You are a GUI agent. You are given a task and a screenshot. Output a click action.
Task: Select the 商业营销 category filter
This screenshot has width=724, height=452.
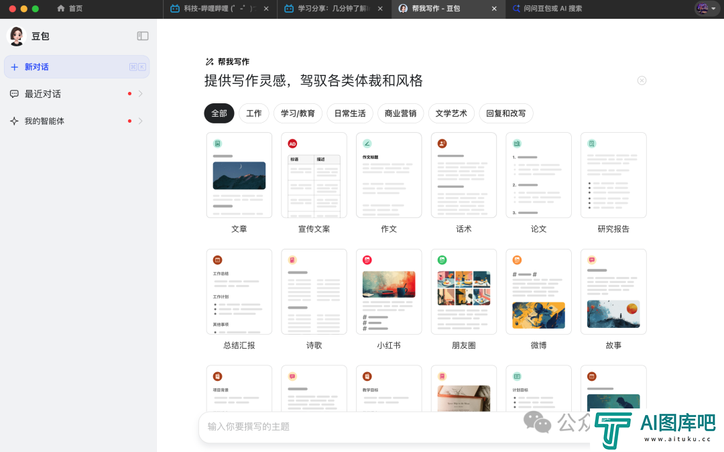click(400, 113)
